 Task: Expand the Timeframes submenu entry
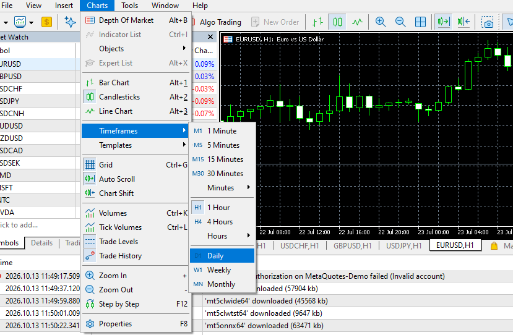click(x=136, y=131)
